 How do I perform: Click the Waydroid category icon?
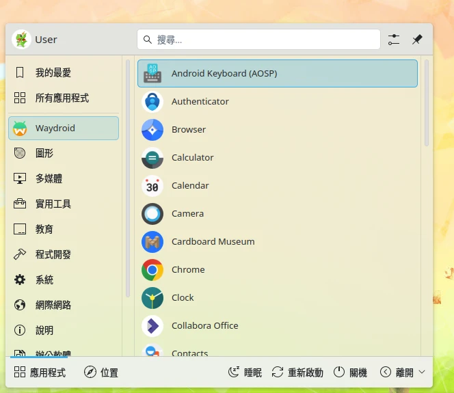coord(20,128)
